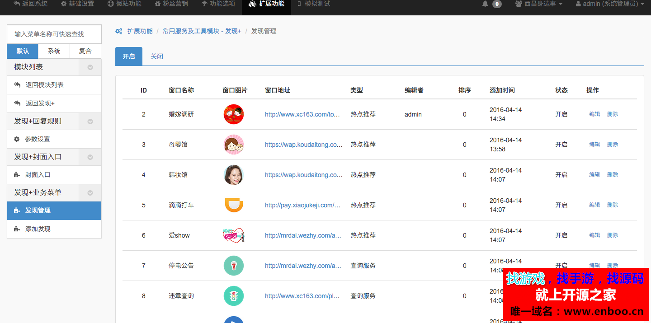Click the 窗口名称 column header
The width and height of the screenshot is (651, 323).
click(x=181, y=90)
